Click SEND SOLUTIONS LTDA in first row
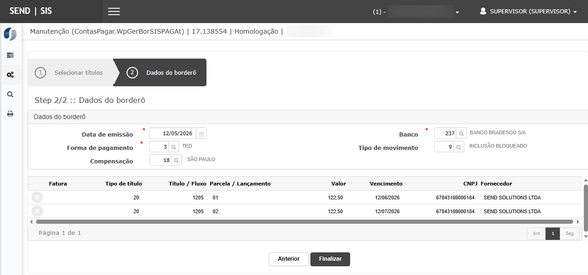 512,197
